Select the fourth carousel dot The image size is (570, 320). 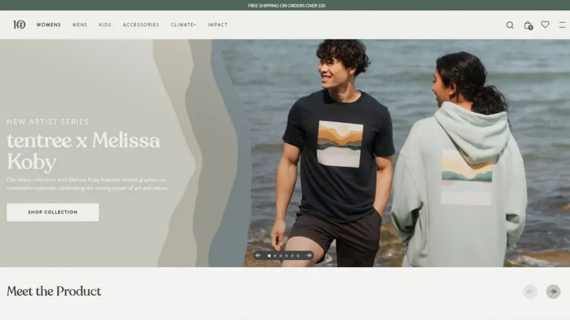pos(287,256)
